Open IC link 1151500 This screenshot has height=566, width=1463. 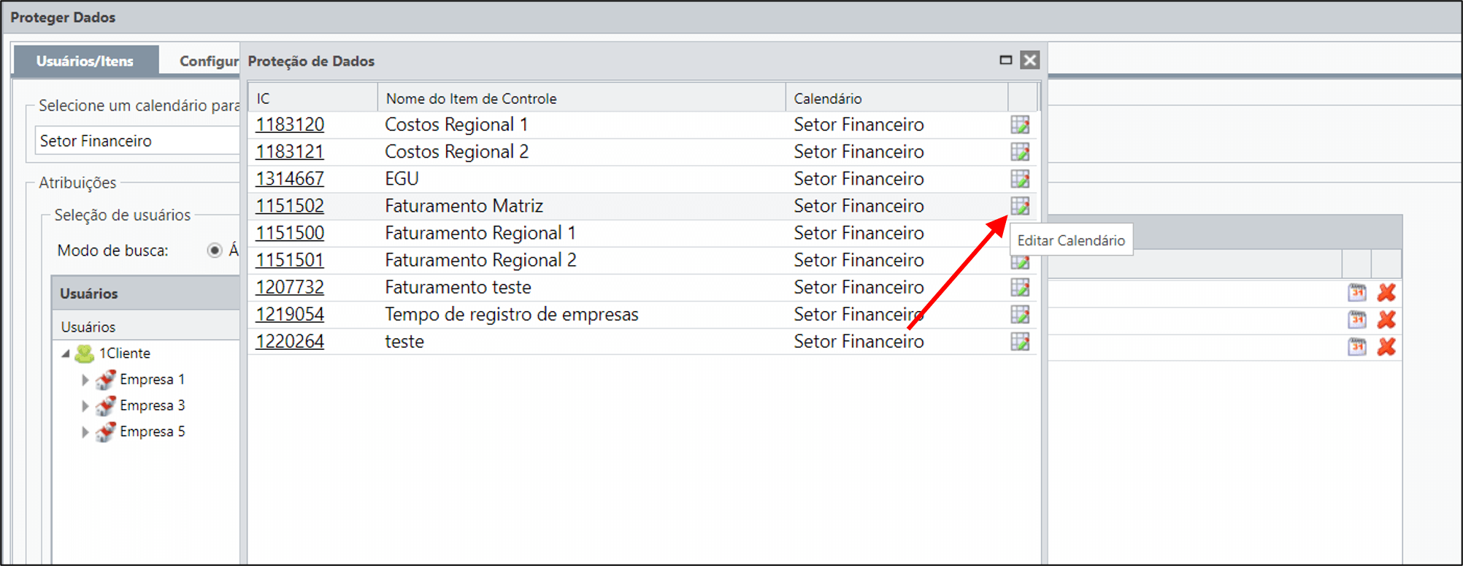[x=290, y=233]
